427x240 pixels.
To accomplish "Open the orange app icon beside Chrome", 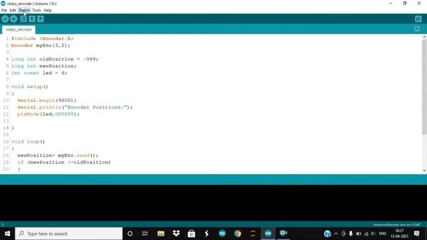I will [x=253, y=233].
